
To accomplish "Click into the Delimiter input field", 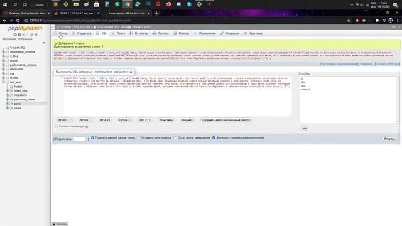I will tap(80, 139).
